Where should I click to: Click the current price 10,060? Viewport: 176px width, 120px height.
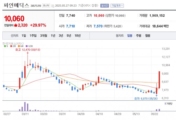point(14,18)
